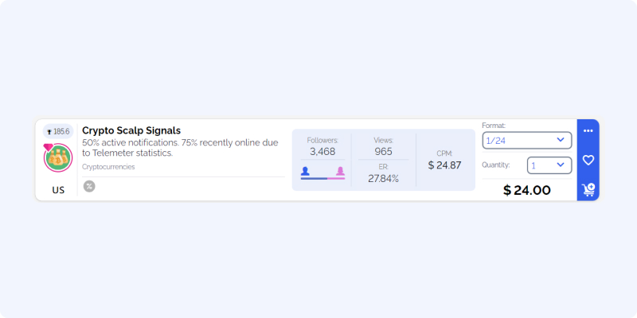Add listing to cart

[588, 189]
